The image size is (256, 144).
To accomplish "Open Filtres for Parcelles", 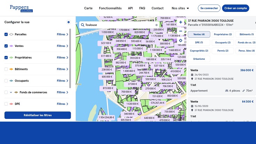I will click(x=63, y=34).
